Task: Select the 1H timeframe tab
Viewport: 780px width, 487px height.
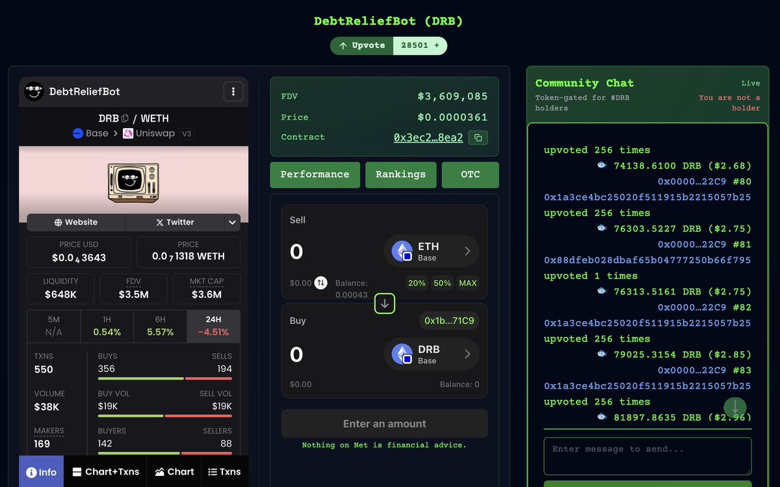Action: [107, 326]
